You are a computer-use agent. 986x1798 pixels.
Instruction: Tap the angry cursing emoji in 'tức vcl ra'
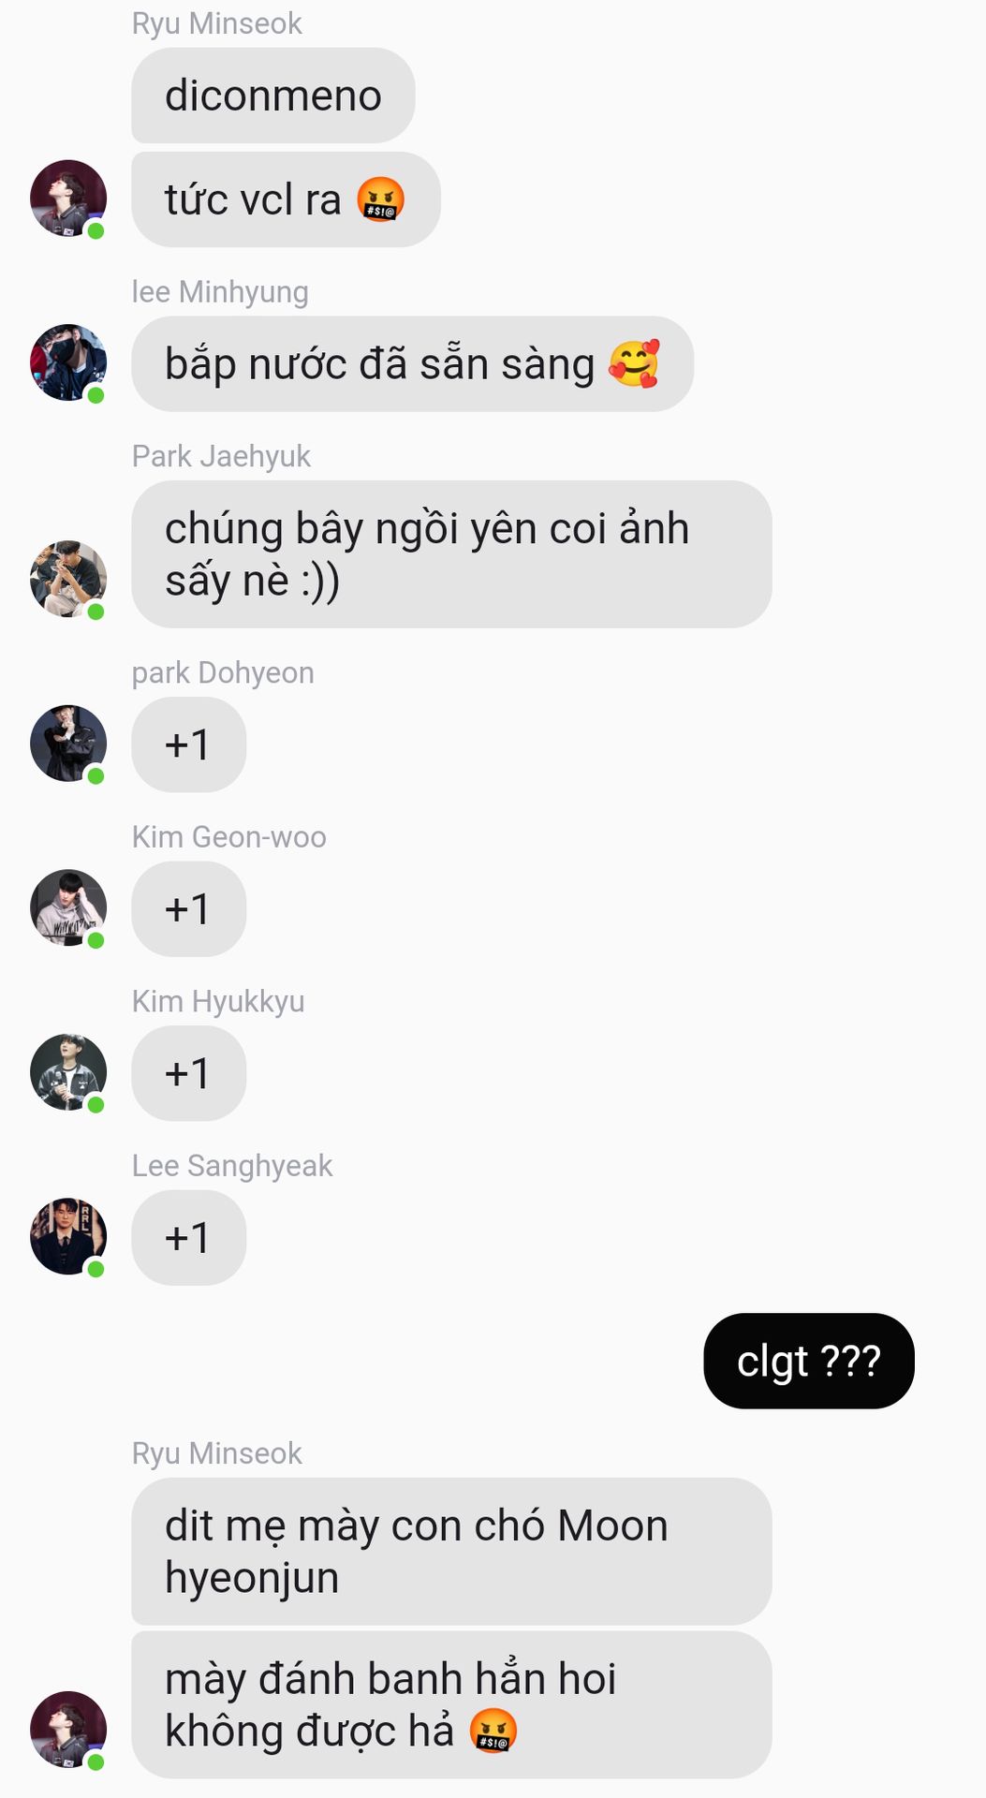381,199
